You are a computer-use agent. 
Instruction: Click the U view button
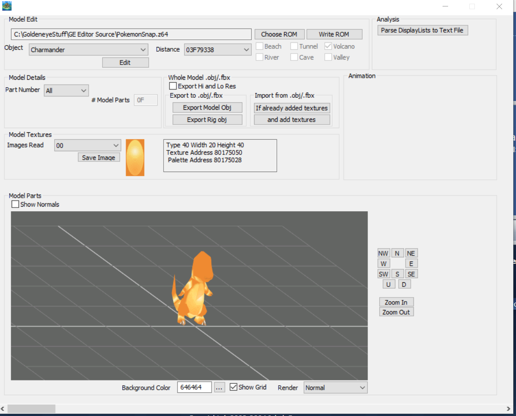[x=389, y=284]
